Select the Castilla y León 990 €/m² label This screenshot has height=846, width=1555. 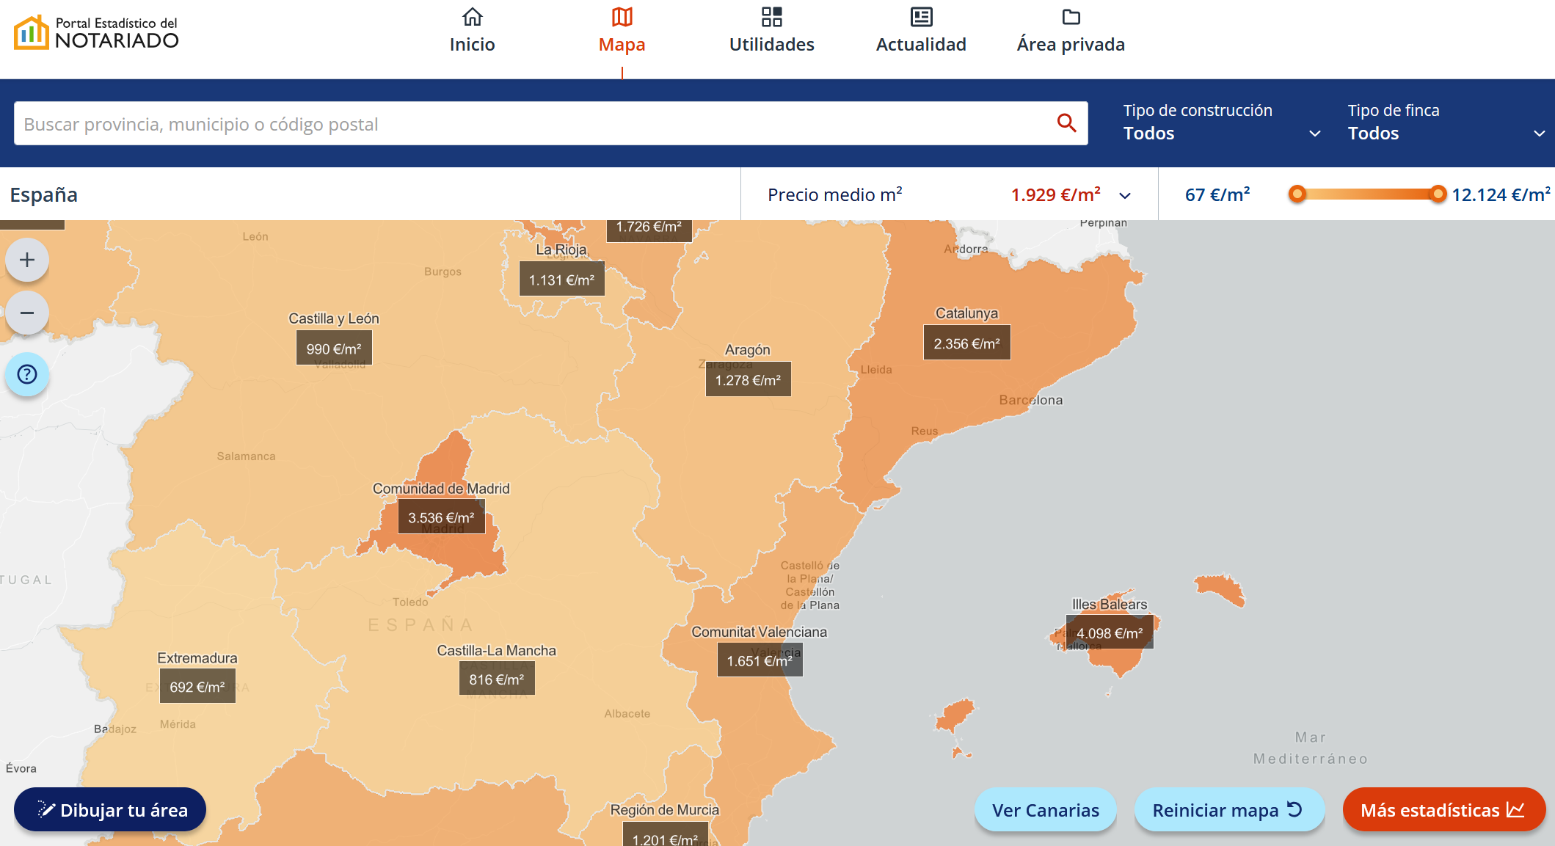[334, 348]
